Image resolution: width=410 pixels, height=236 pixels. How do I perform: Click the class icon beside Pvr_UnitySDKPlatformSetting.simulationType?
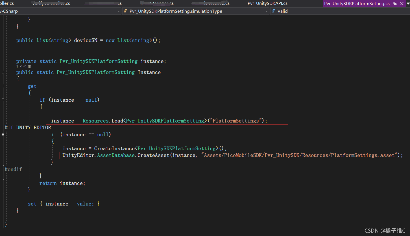pos(126,11)
